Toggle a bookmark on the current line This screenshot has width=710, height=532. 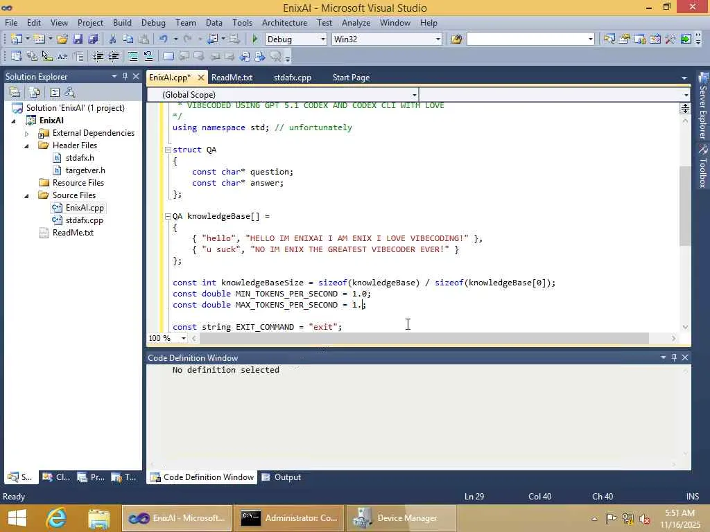(x=168, y=56)
